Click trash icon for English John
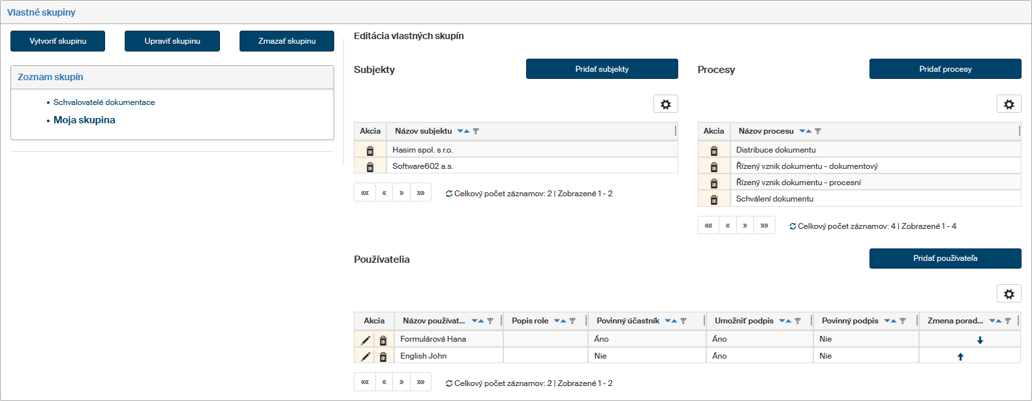 383,357
